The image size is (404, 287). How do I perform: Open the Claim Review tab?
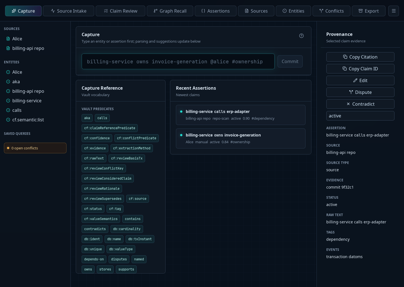(x=120, y=11)
